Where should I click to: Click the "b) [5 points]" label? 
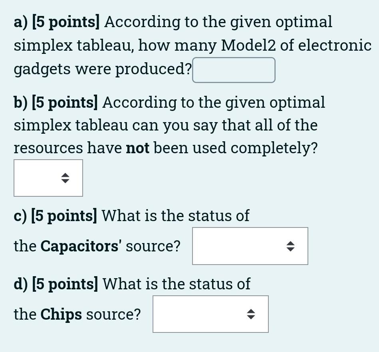[56, 103]
